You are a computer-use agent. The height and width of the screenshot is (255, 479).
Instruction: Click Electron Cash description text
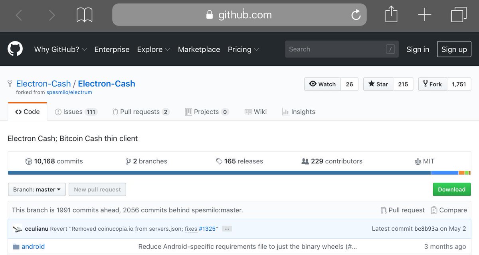[x=73, y=139]
